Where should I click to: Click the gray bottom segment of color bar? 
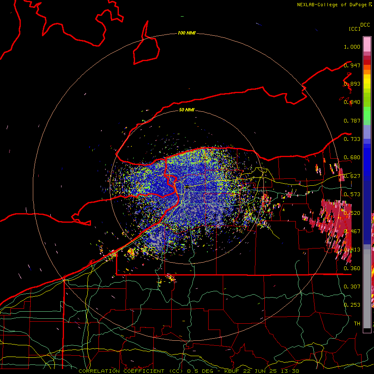pyautogui.click(x=367, y=290)
